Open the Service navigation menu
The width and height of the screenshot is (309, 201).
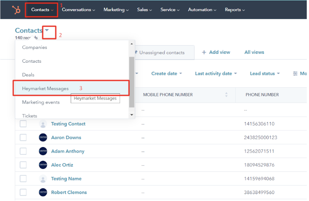click(x=170, y=10)
